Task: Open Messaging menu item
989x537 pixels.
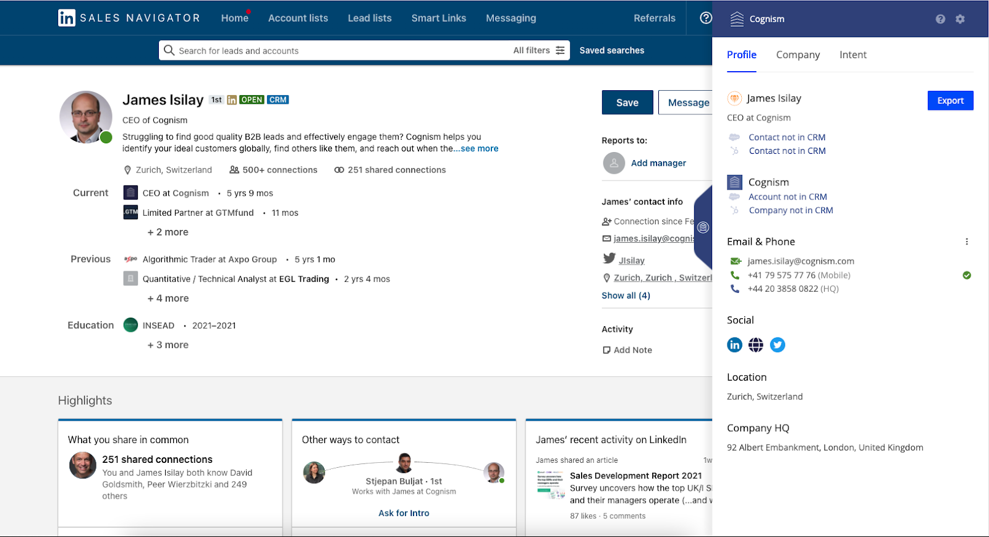Action: tap(511, 18)
